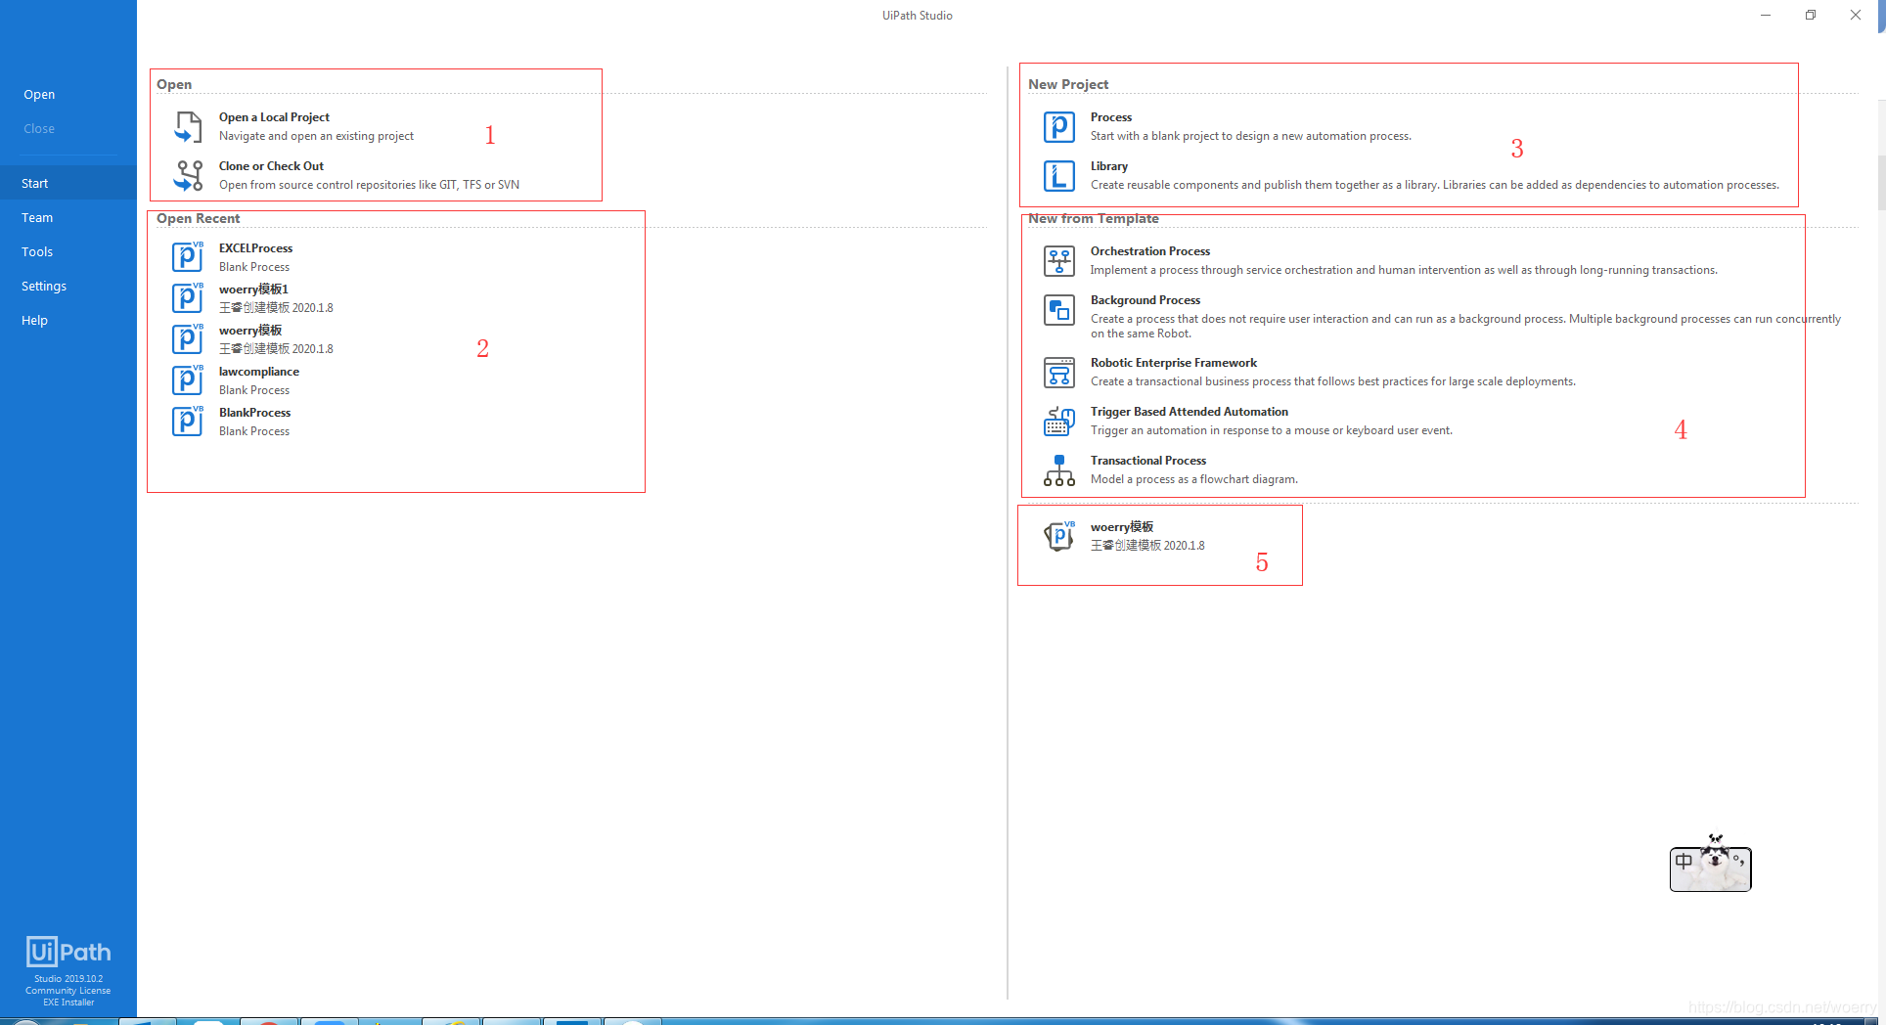1886x1025 pixels.
Task: Click the Orchestration Process template icon
Action: [1059, 261]
